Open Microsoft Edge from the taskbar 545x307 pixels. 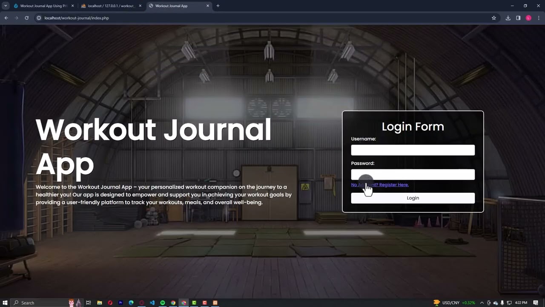pos(131,303)
